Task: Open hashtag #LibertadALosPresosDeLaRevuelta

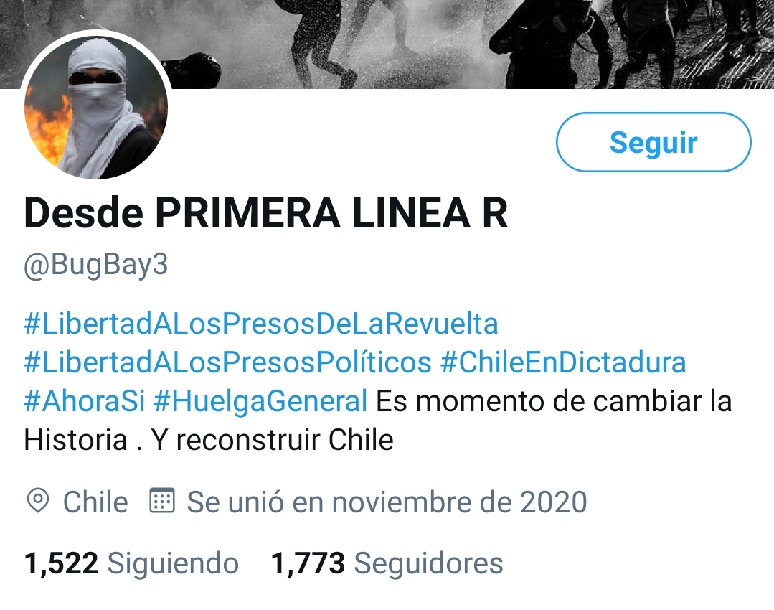Action: [x=261, y=324]
